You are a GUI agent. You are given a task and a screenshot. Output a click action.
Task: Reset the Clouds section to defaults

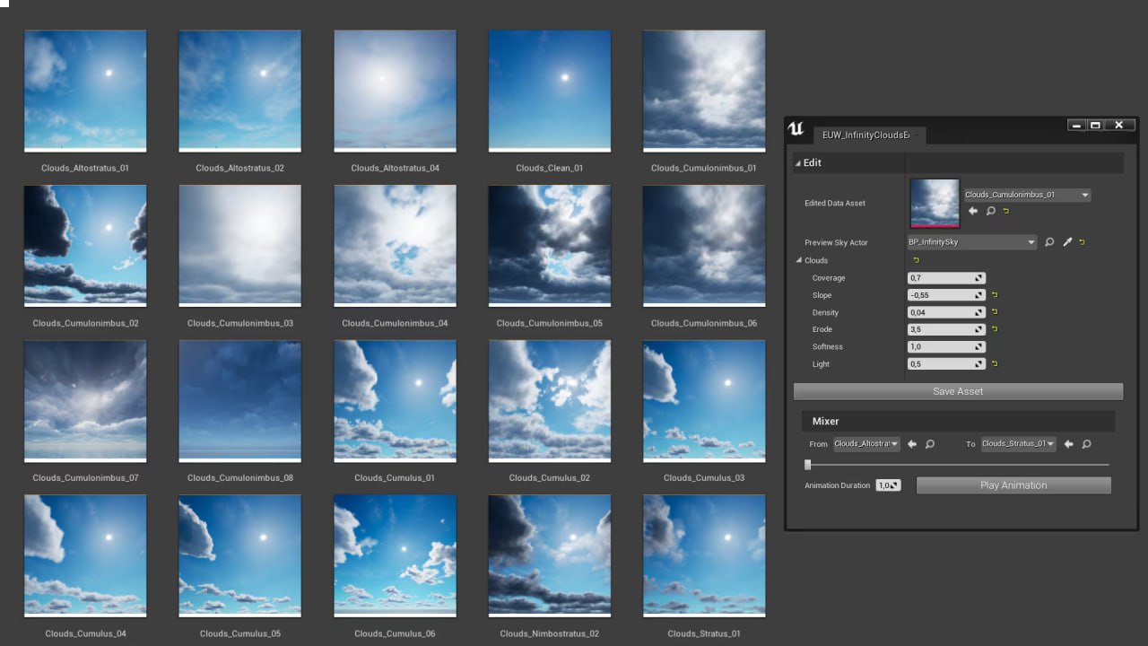916,260
